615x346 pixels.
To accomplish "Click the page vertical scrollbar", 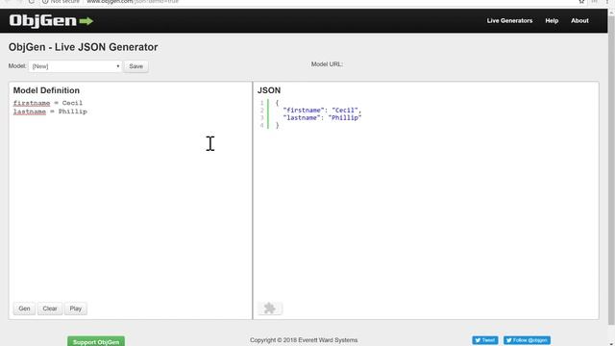I will pyautogui.click(x=611, y=169).
